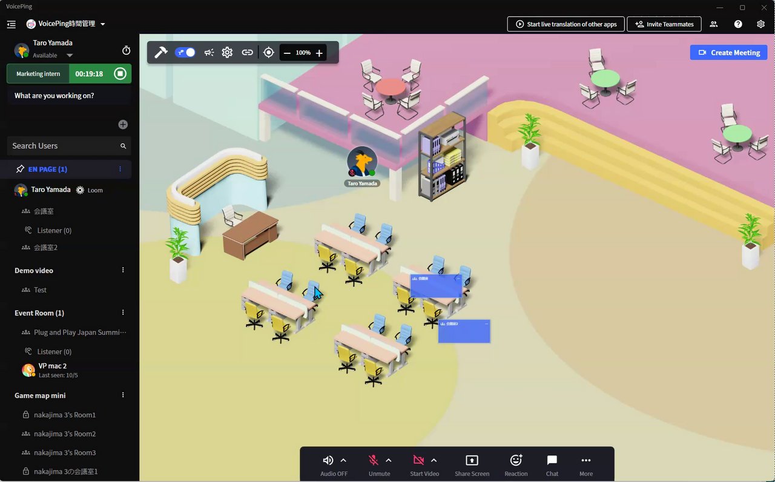775x482 pixels.
Task: Start live translation of other apps
Action: click(x=566, y=24)
